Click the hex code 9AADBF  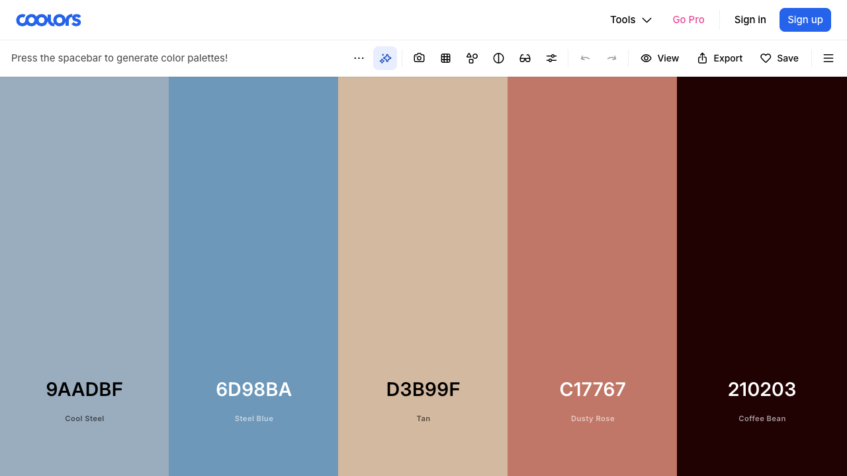point(85,389)
